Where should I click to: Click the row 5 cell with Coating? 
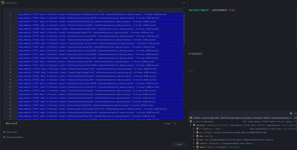100,33
